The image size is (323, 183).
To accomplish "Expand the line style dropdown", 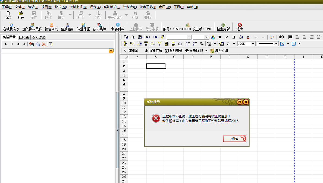I will coord(276,44).
